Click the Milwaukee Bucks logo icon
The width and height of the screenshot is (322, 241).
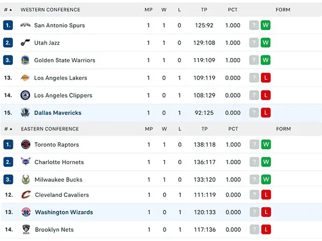[x=25, y=179]
